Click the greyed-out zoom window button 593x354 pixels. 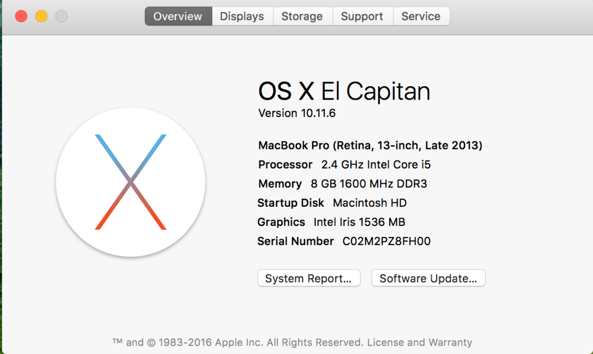(61, 16)
